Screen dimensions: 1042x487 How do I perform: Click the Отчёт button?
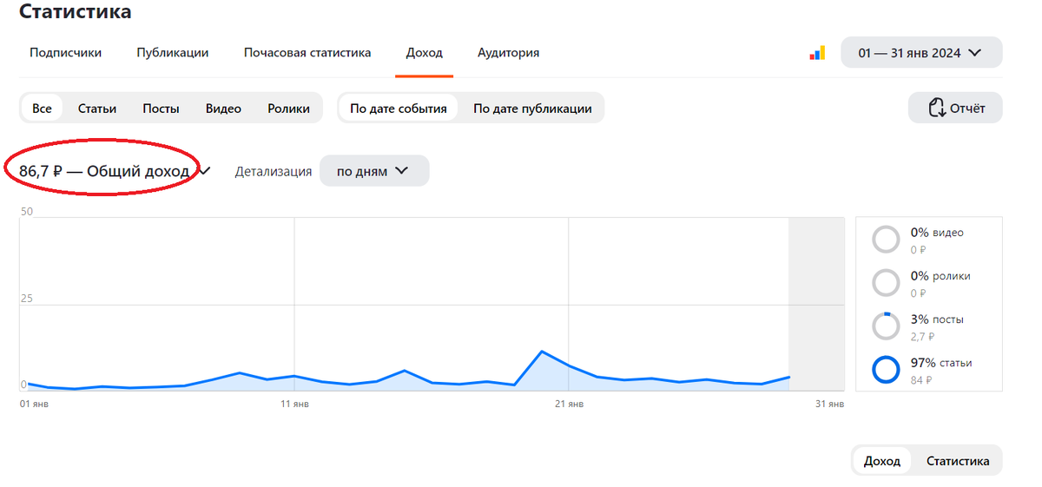[955, 108]
